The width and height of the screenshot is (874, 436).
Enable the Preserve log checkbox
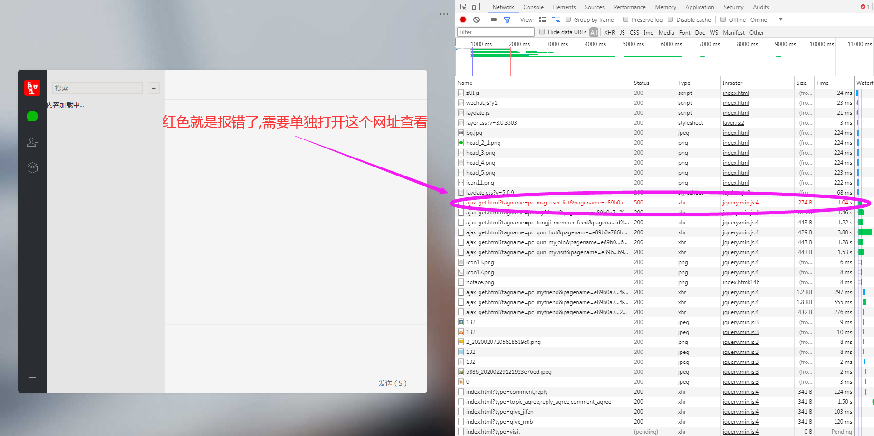click(x=626, y=19)
